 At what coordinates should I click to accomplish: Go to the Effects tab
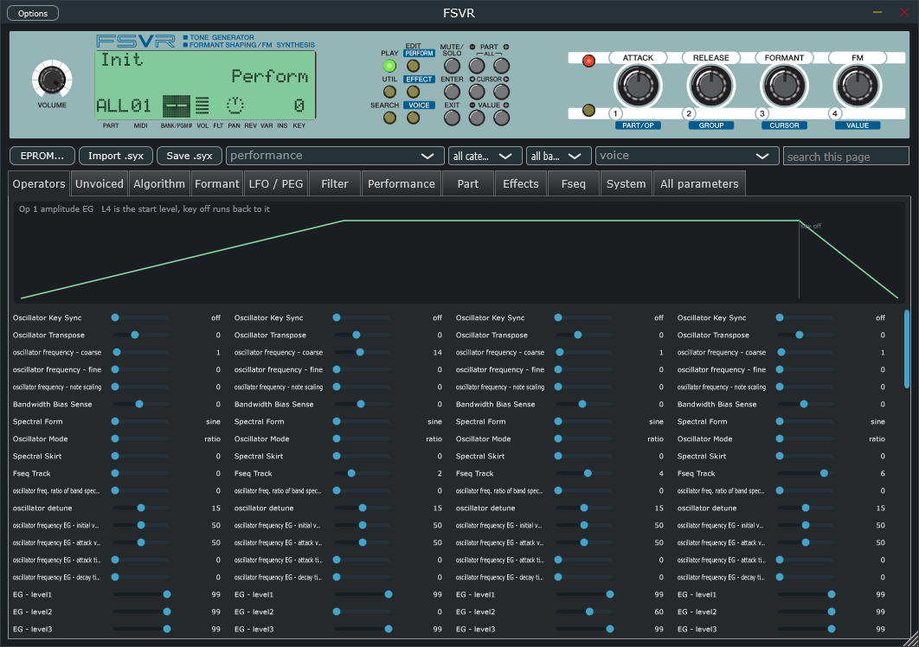(x=520, y=183)
